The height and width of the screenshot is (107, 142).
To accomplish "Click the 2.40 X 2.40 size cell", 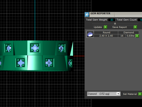I will click(x=106, y=36).
